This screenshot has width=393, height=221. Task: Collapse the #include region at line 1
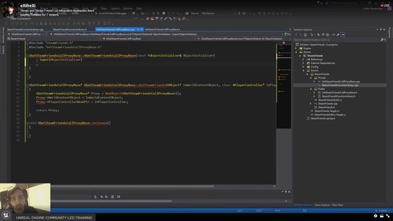point(28,43)
